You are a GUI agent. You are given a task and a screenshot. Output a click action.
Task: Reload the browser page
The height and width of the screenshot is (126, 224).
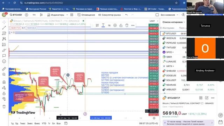click(x=15, y=3)
